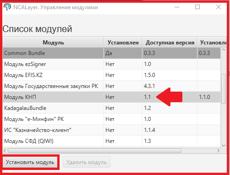Sort by the Установлен column header

123,43
